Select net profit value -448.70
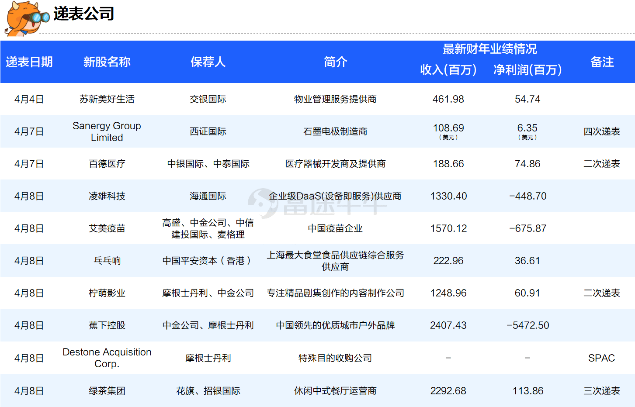Screen dimensions: 635x407 527,196
